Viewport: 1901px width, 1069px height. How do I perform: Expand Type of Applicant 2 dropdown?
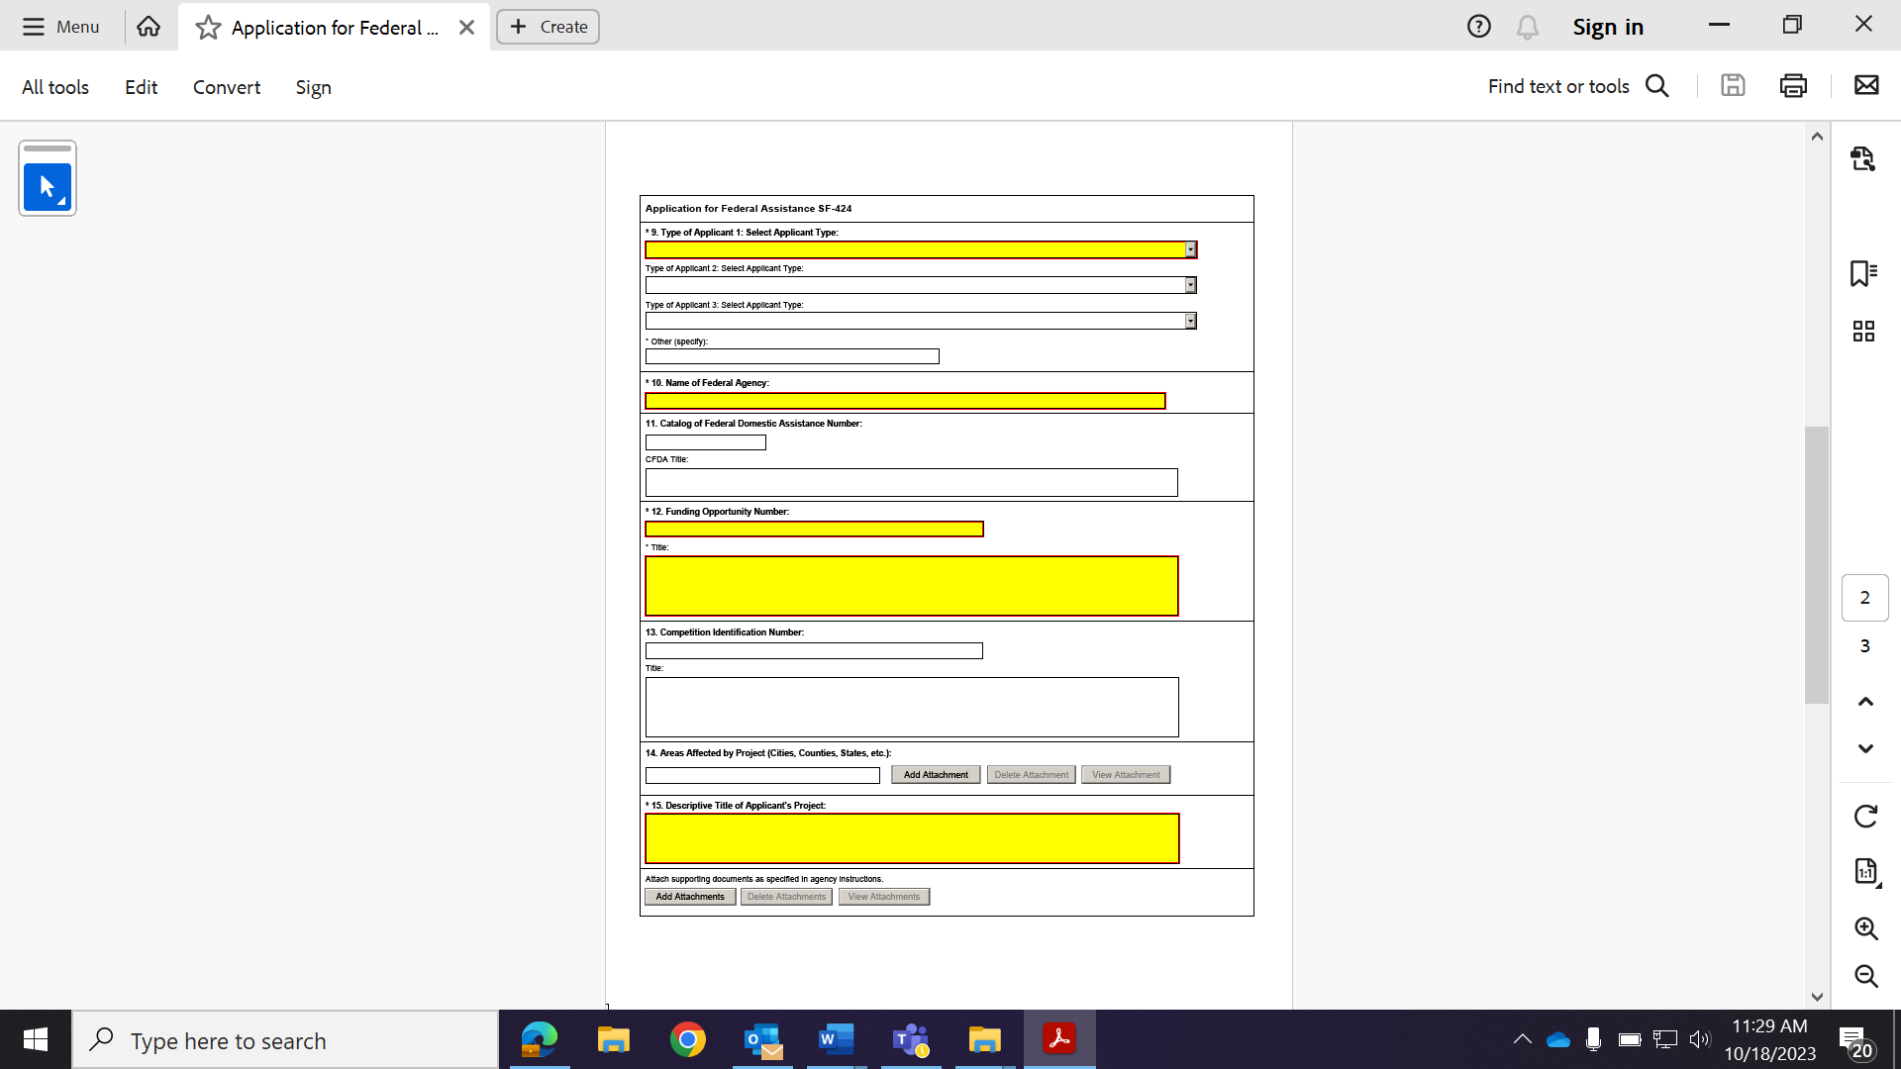(x=1191, y=285)
